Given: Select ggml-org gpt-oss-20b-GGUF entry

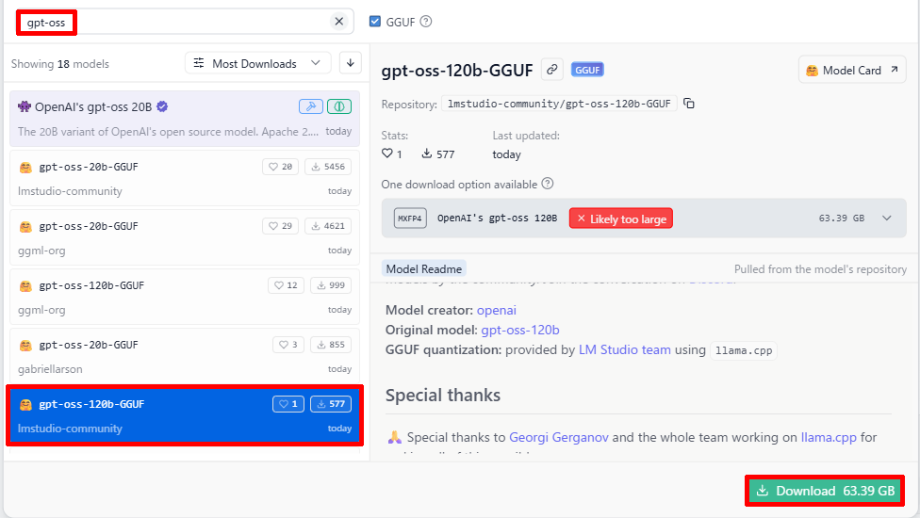Looking at the screenshot, I should [x=185, y=237].
